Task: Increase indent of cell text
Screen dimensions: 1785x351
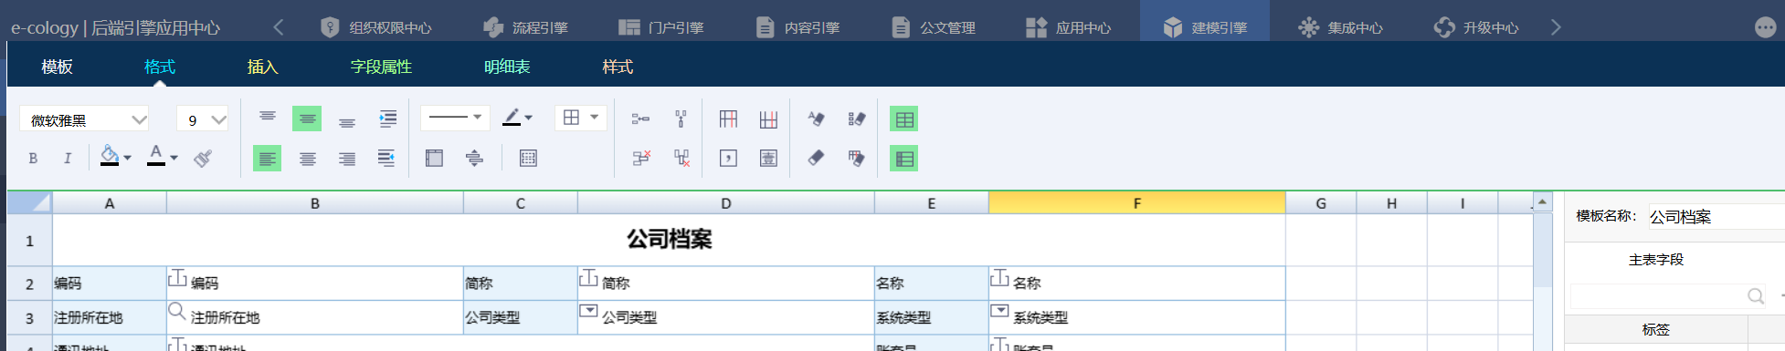Action: pos(387,119)
